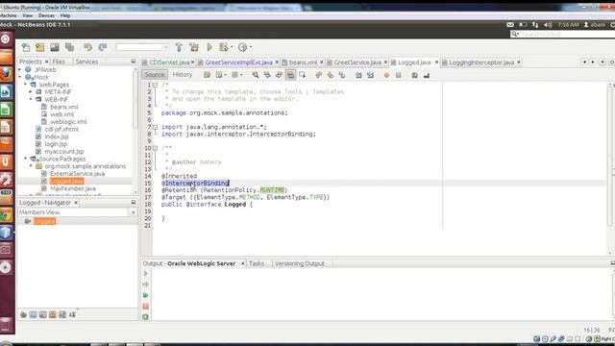
Task: Select MaxNumber.java in project tree
Action: point(73,188)
